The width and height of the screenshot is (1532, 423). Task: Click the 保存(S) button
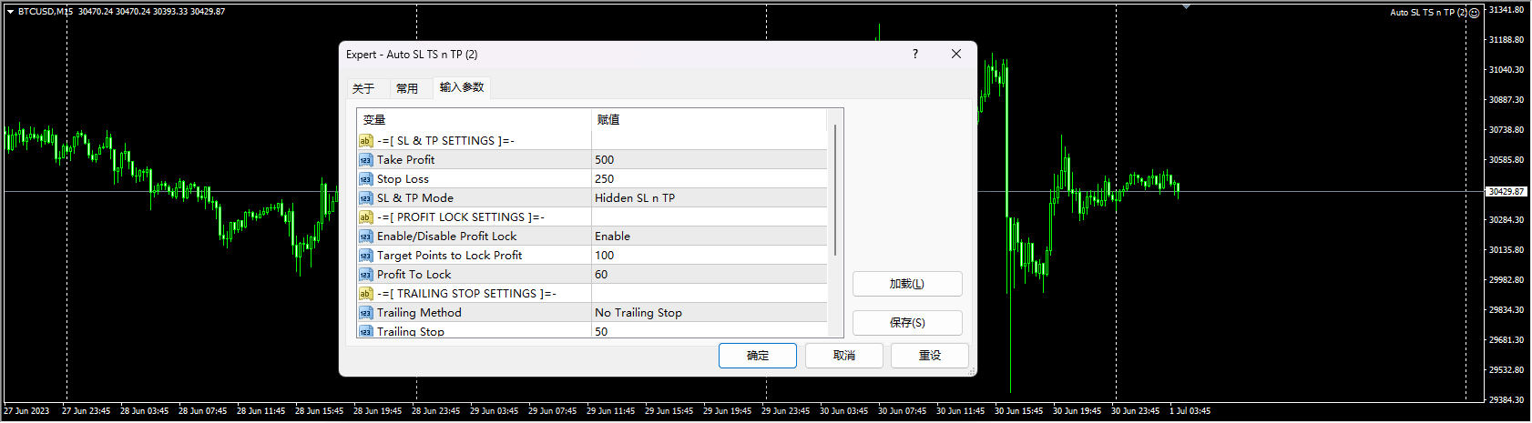tap(907, 323)
